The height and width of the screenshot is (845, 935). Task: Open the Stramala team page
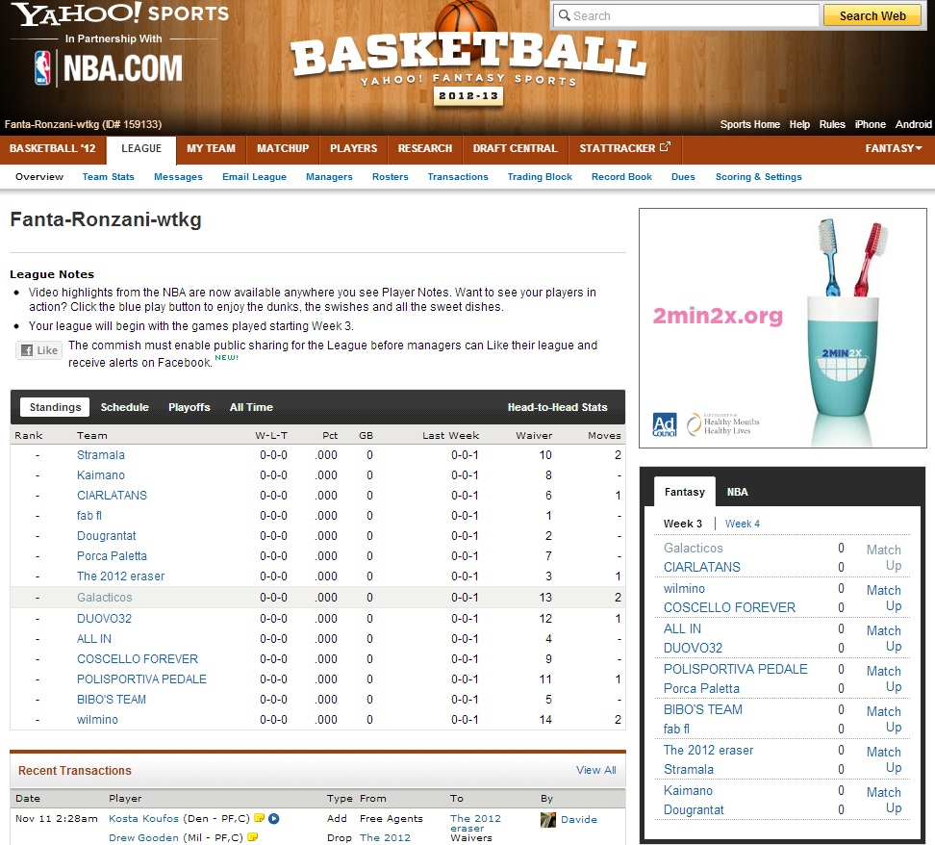pyautogui.click(x=101, y=455)
